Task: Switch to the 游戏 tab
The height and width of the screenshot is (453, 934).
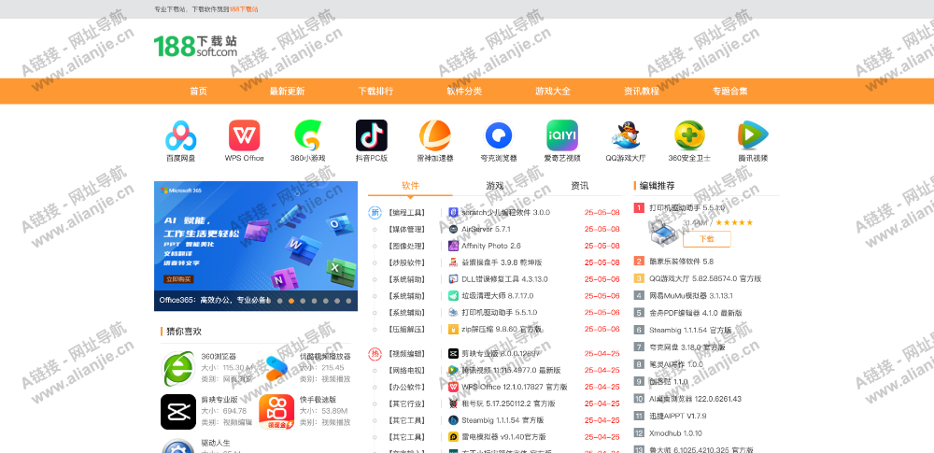Action: point(495,186)
